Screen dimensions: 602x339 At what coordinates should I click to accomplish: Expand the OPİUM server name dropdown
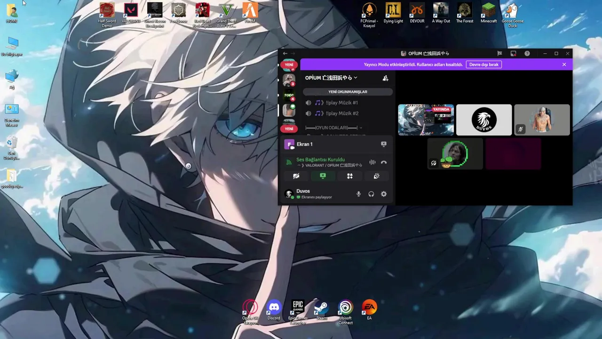coord(332,78)
